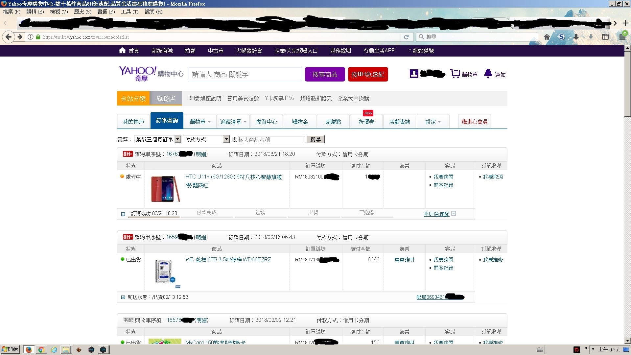Open 超級商城 in the purple nav bar
The height and width of the screenshot is (355, 631).
pyautogui.click(x=162, y=51)
